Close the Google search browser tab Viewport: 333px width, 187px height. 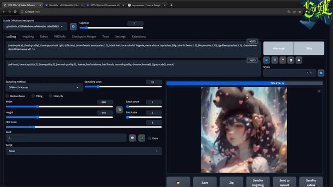tap(164, 5)
